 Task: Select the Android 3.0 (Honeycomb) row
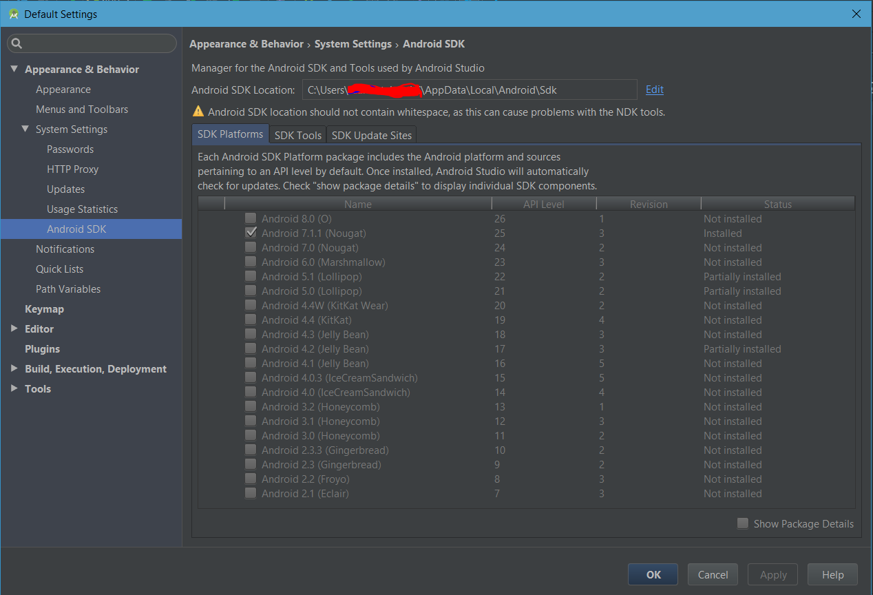(527, 435)
